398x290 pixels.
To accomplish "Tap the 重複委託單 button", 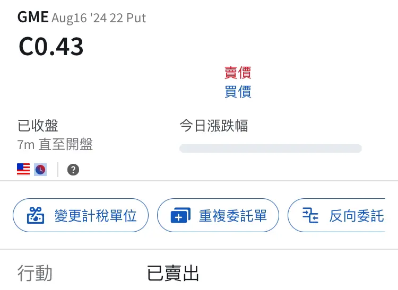I will (218, 215).
